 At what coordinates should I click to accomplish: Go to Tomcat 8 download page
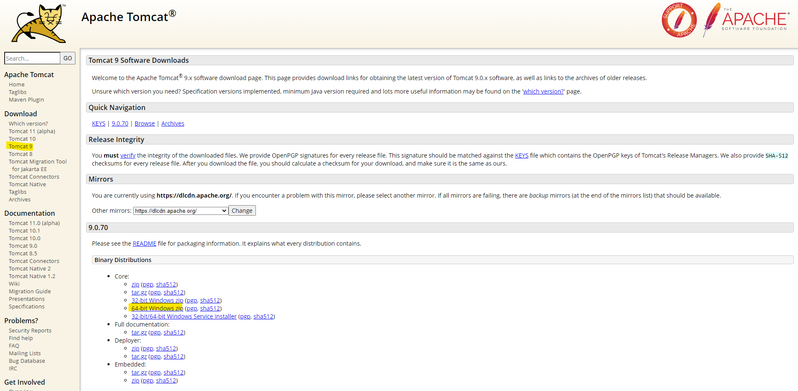click(21, 154)
